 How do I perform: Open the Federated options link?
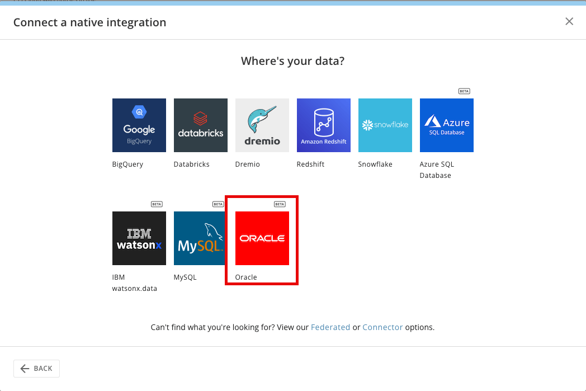(x=330, y=327)
